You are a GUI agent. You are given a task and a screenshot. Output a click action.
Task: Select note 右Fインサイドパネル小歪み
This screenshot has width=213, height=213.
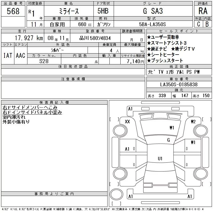point(32,112)
